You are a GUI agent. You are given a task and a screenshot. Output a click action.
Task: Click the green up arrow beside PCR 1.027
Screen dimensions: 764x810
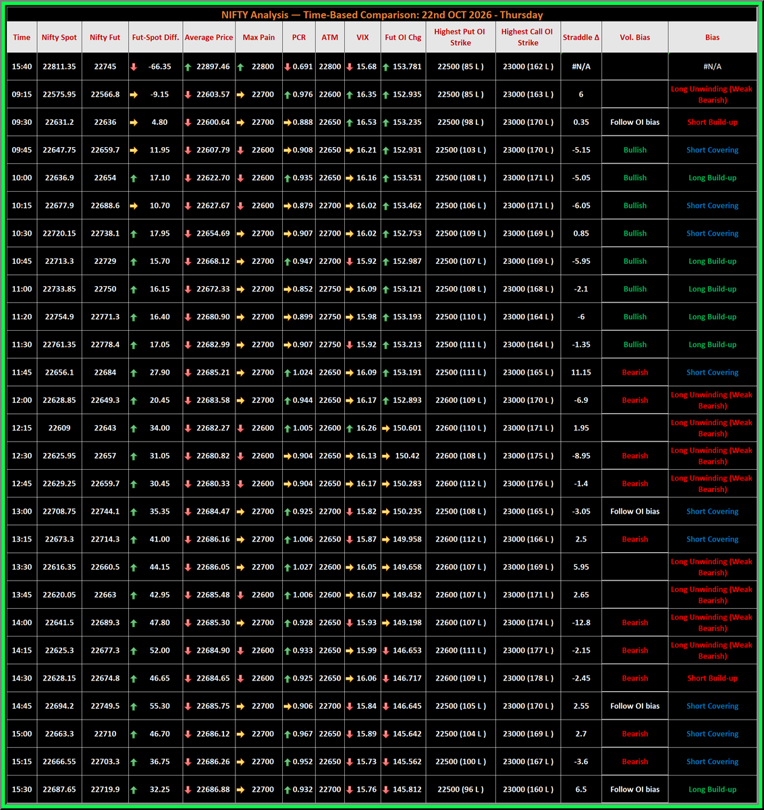pyautogui.click(x=288, y=567)
